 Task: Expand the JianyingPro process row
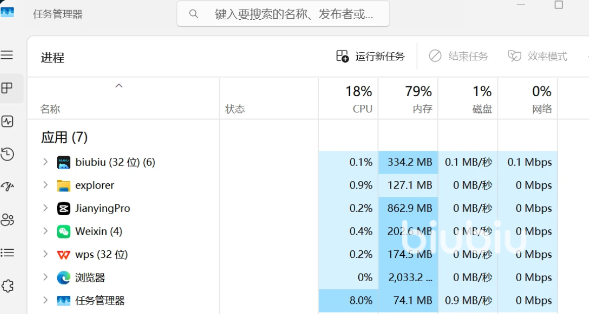coord(46,208)
